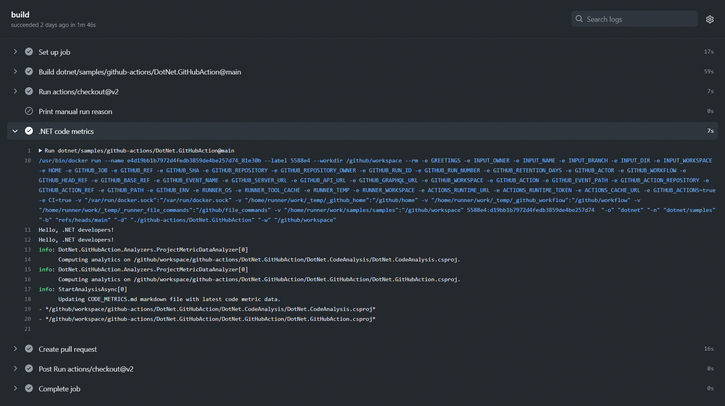Viewport: 725px width, 406px height.
Task: Toggle the Complete job step open
Action: 15,388
